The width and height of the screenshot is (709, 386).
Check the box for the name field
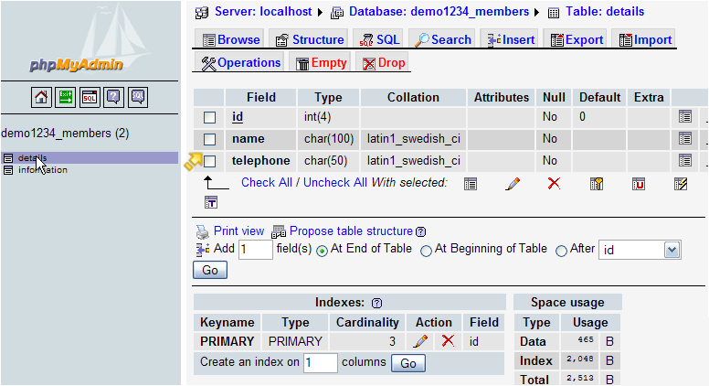pyautogui.click(x=209, y=139)
